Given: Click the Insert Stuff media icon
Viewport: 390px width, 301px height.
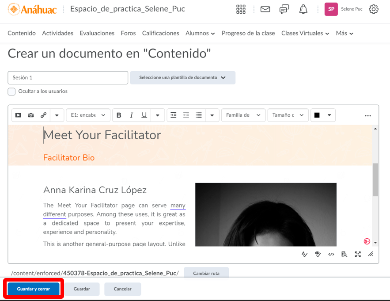Looking at the screenshot, I should click(x=18, y=115).
